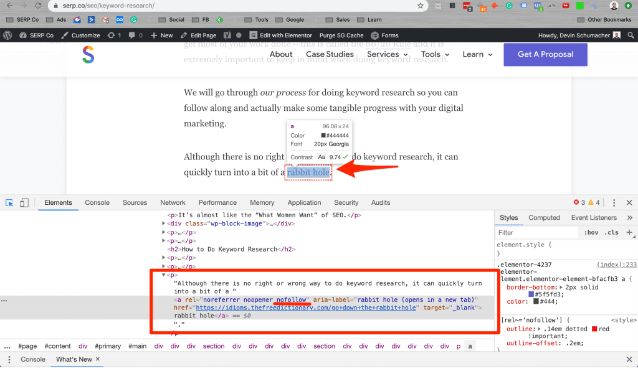Expand the Tools dropdown in site navigation
The height and width of the screenshot is (376, 638).
[x=435, y=54]
